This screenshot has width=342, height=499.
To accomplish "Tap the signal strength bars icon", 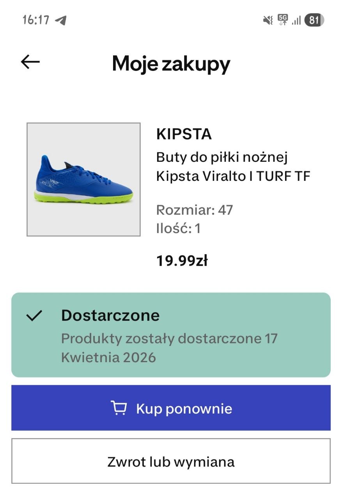I will point(296,20).
